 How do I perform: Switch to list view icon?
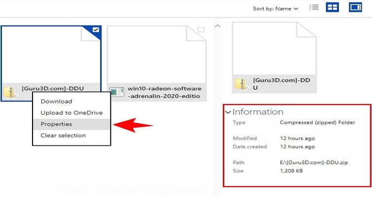[314, 7]
